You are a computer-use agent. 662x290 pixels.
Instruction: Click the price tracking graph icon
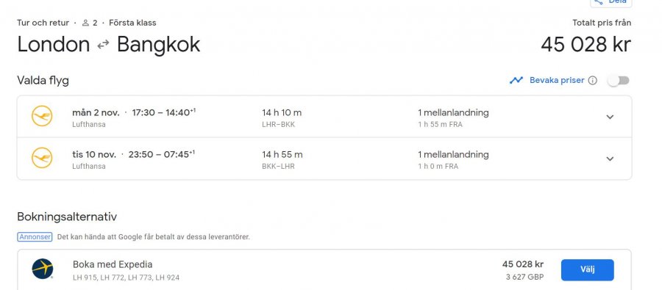pyautogui.click(x=516, y=80)
